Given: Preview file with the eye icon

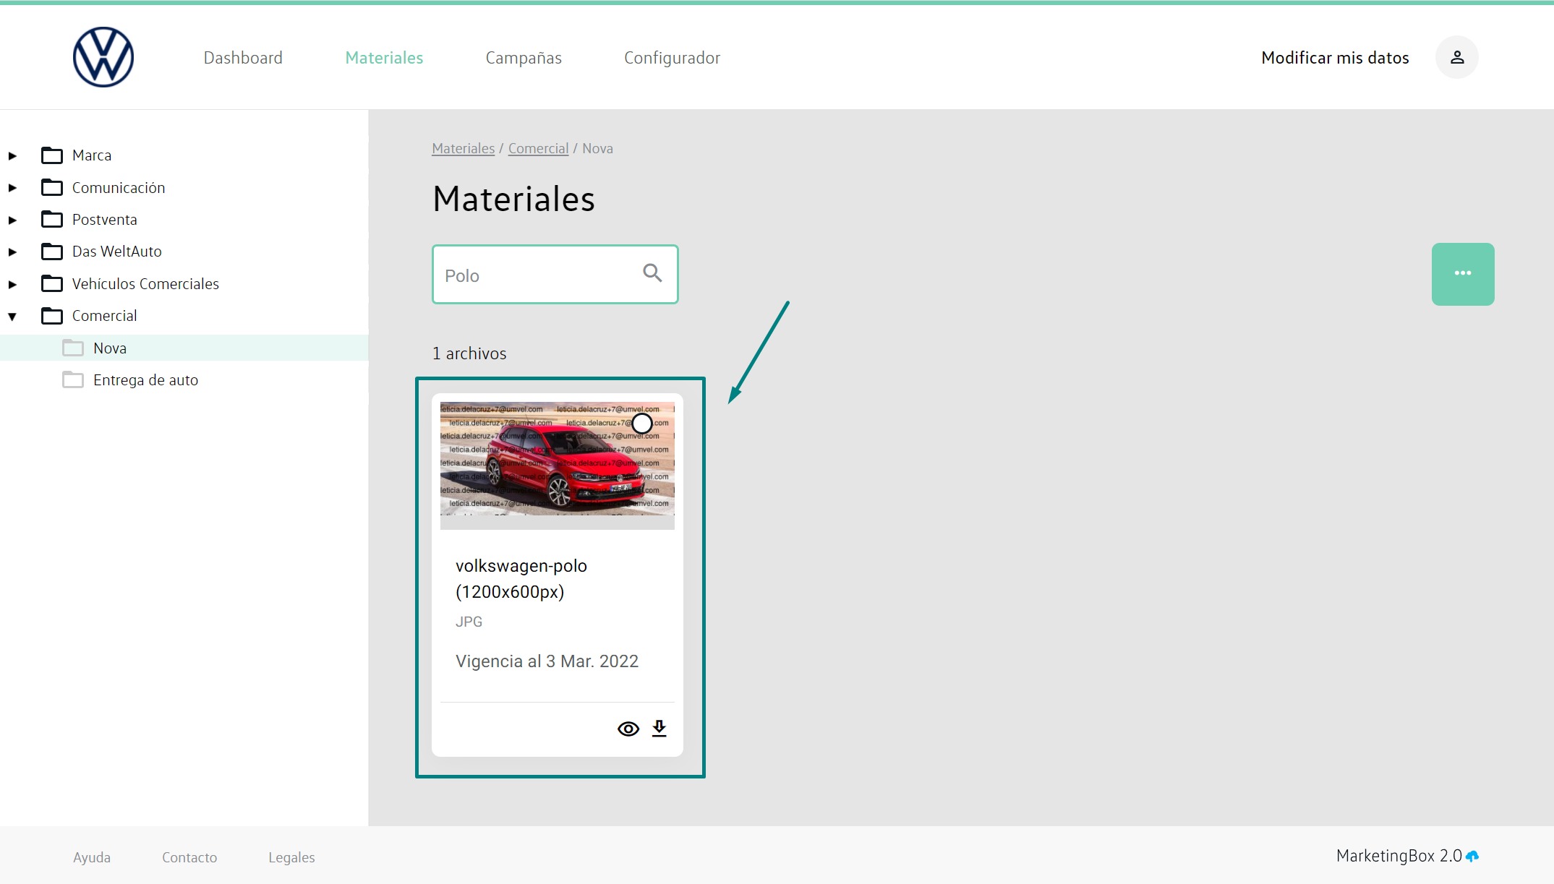Looking at the screenshot, I should pos(628,729).
